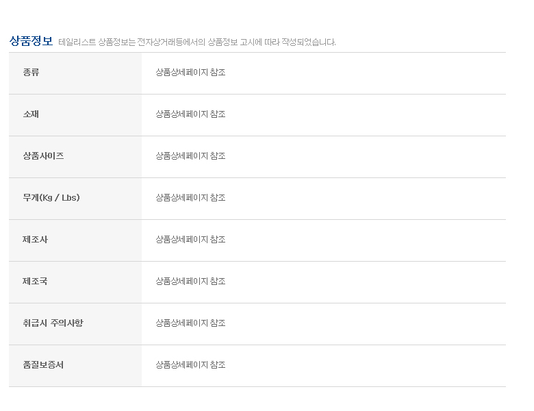This screenshot has width=534, height=411.
Task: Select the 제조사 row label
Action: pos(35,240)
